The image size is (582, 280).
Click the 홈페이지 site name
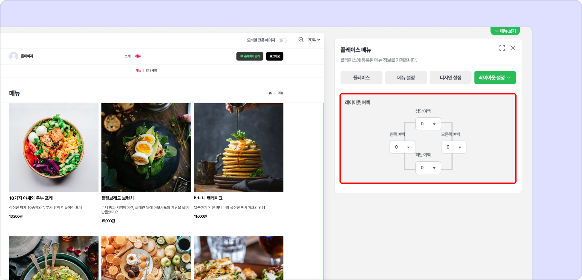(x=27, y=56)
